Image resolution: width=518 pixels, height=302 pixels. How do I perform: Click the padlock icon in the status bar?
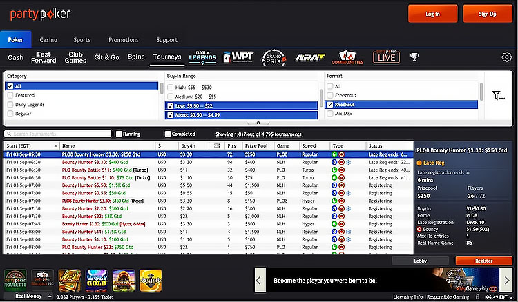tap(478, 296)
